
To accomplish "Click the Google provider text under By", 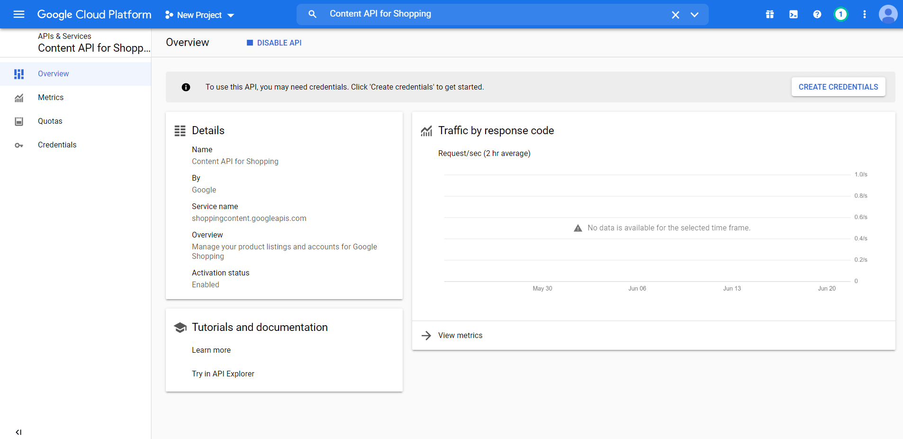I will click(204, 190).
